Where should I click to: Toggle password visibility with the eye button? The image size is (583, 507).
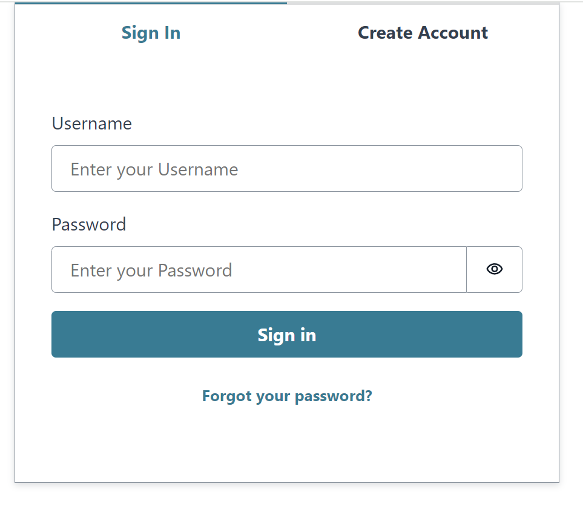(x=494, y=269)
